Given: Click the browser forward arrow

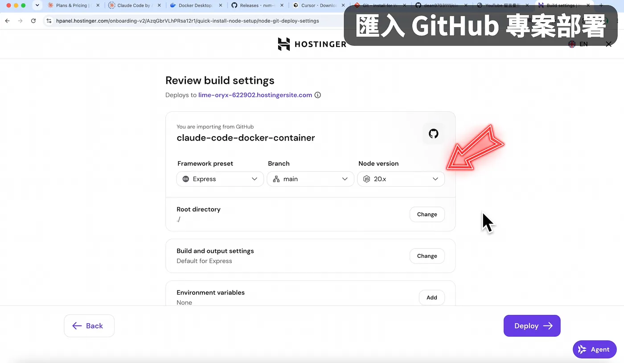Looking at the screenshot, I should click(x=20, y=21).
